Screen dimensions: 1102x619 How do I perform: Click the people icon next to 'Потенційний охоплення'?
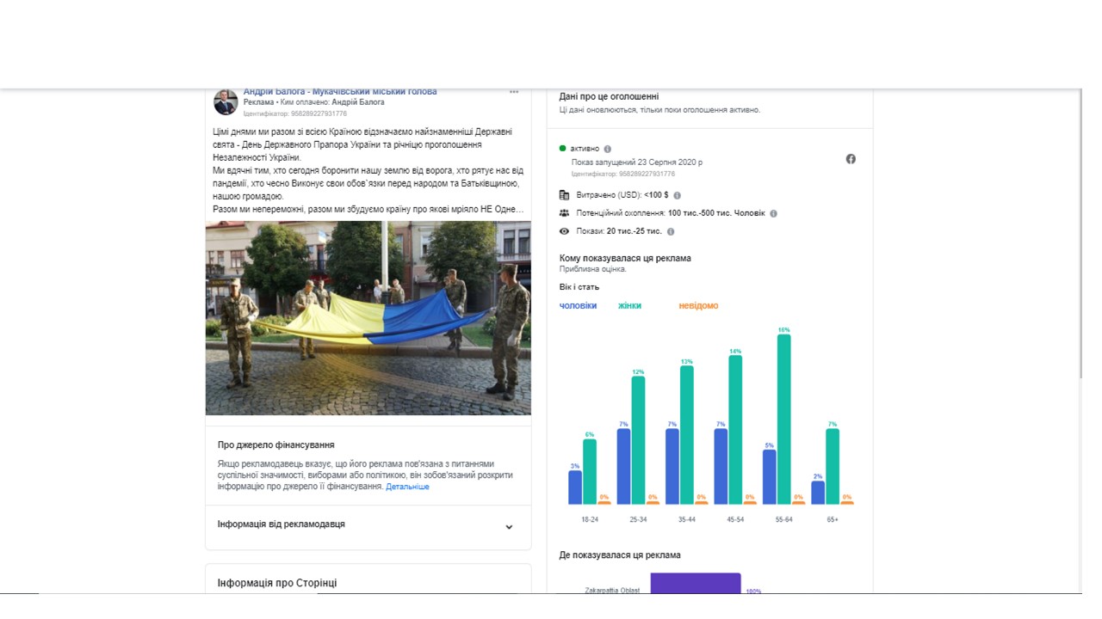(x=564, y=213)
